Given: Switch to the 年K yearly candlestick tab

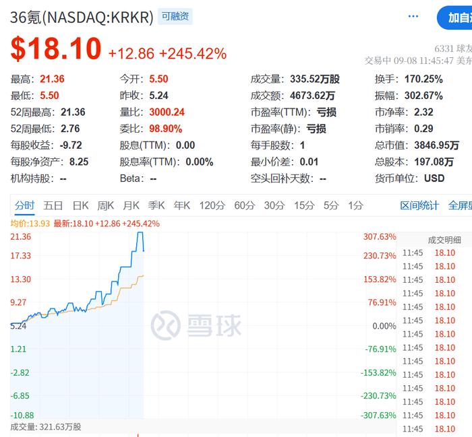Looking at the screenshot, I should pyautogui.click(x=181, y=205).
